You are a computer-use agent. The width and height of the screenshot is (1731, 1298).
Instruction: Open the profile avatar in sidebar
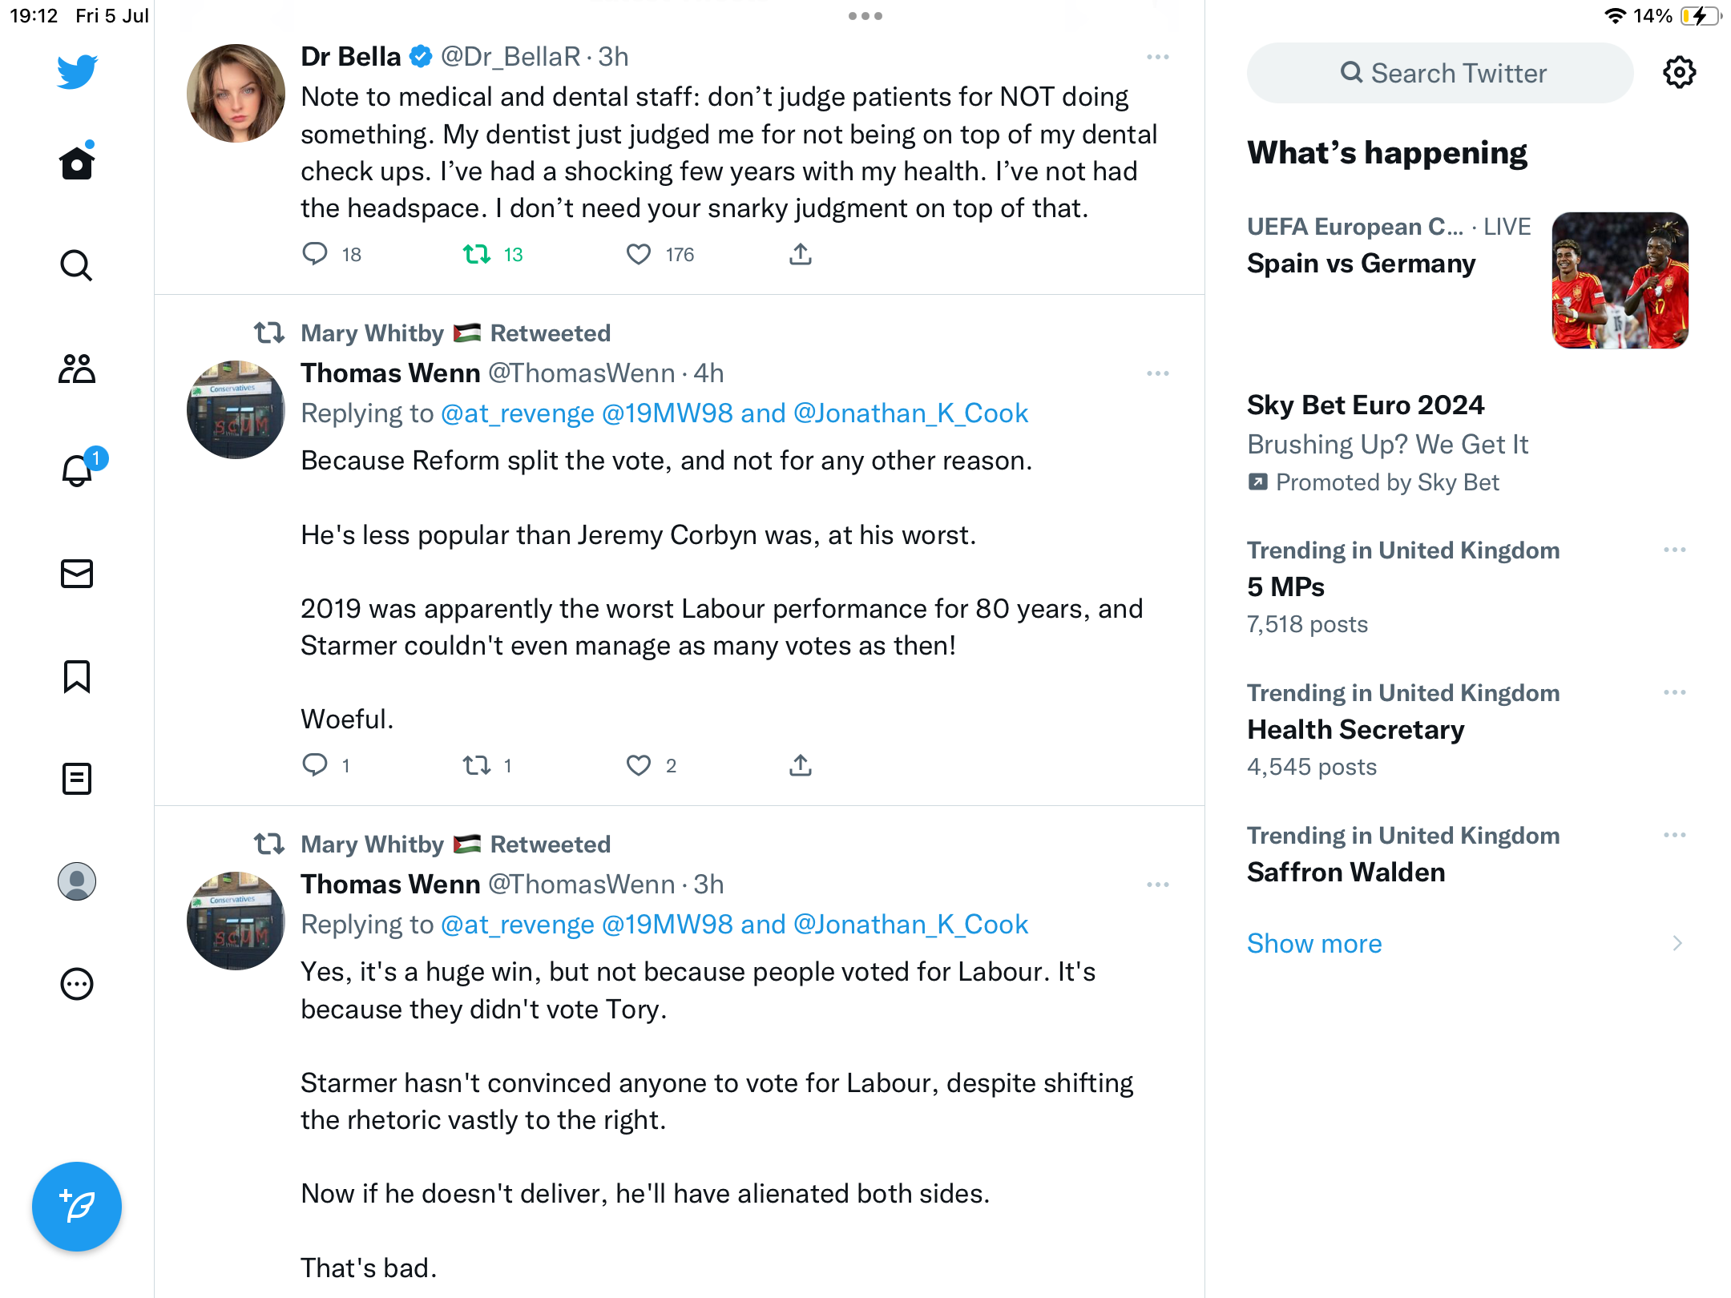(77, 881)
